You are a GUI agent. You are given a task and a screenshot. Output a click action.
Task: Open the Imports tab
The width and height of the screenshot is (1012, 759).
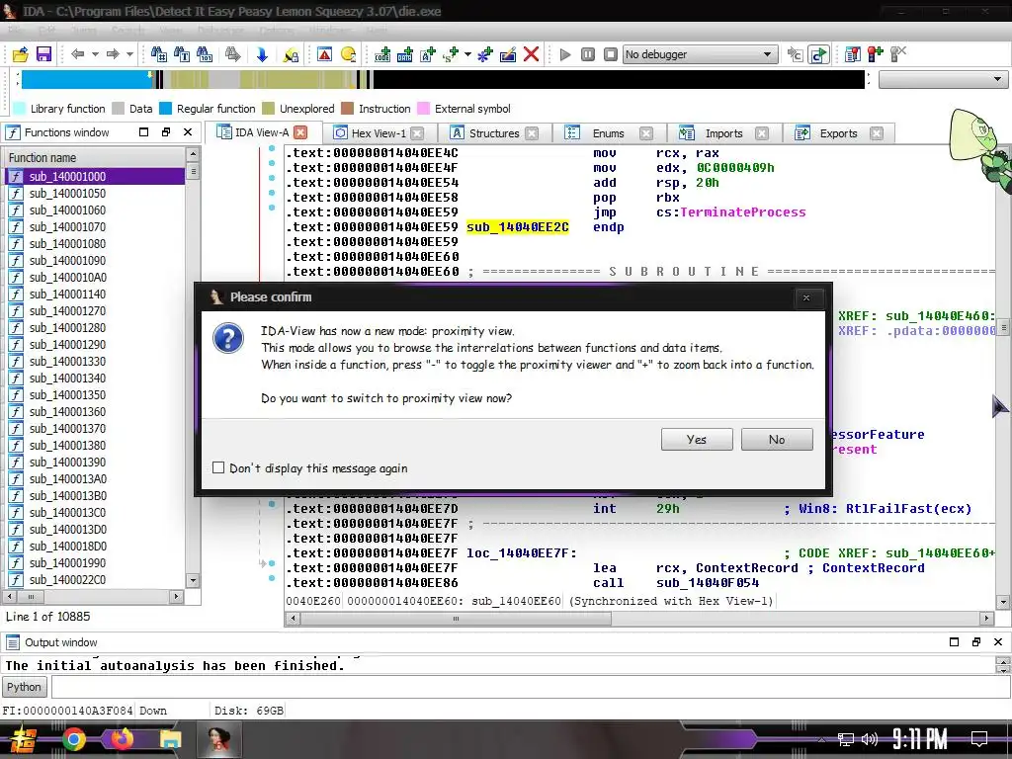coord(723,133)
